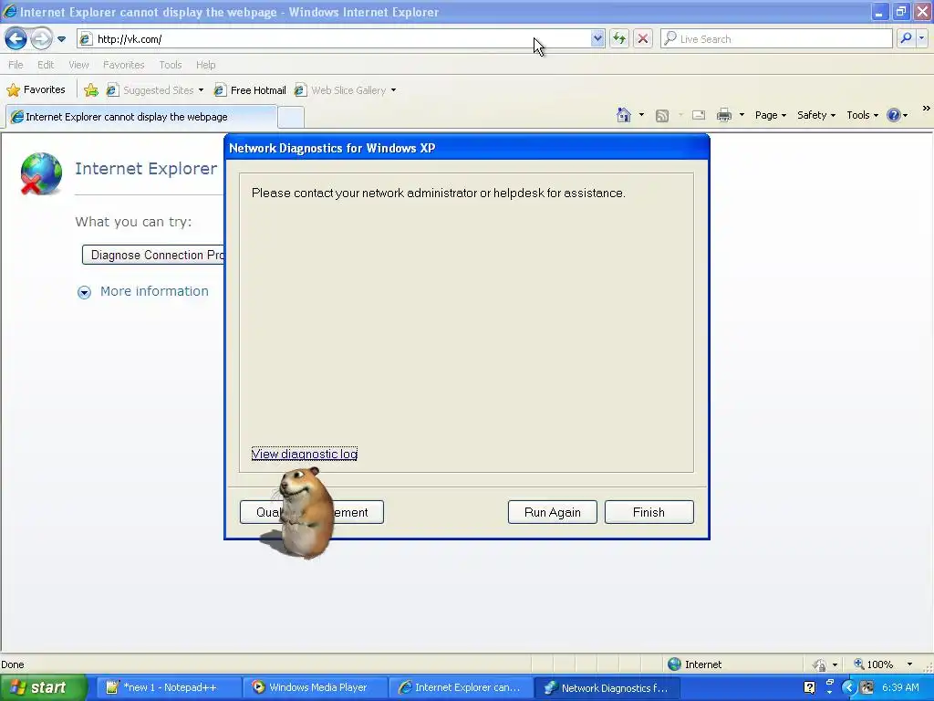
Task: Click the View diagnostic log link
Action: [x=305, y=455]
